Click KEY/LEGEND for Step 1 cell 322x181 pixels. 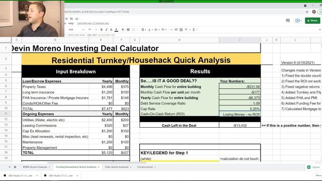pyautogui.click(x=179, y=153)
